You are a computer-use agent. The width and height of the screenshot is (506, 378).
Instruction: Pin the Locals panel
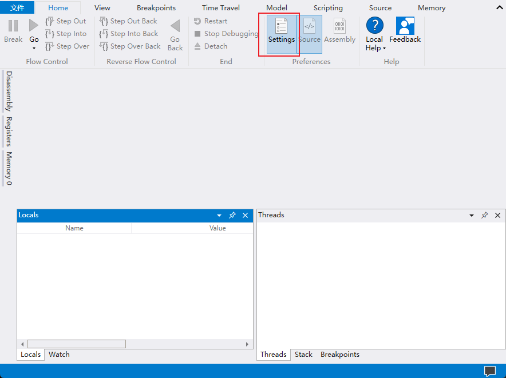click(232, 216)
